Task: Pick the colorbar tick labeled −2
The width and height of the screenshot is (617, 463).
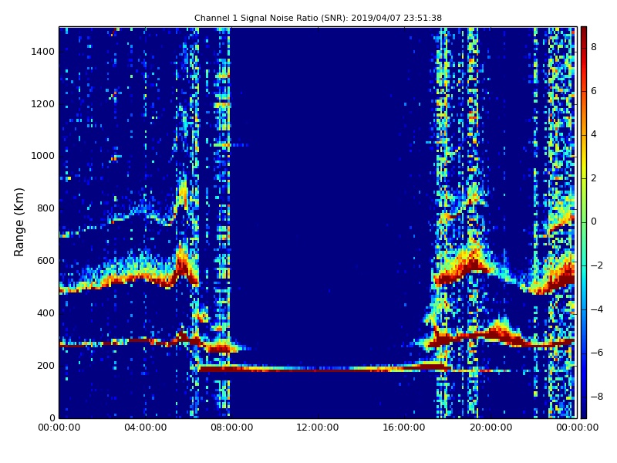Action: (x=597, y=265)
